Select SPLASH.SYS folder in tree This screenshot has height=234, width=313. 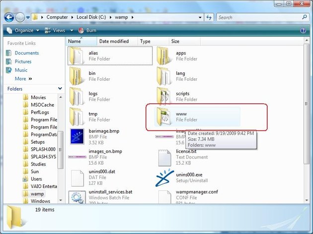coord(43,157)
